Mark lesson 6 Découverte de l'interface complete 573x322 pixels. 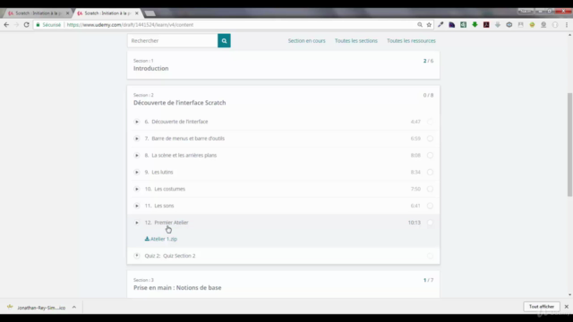(430, 122)
